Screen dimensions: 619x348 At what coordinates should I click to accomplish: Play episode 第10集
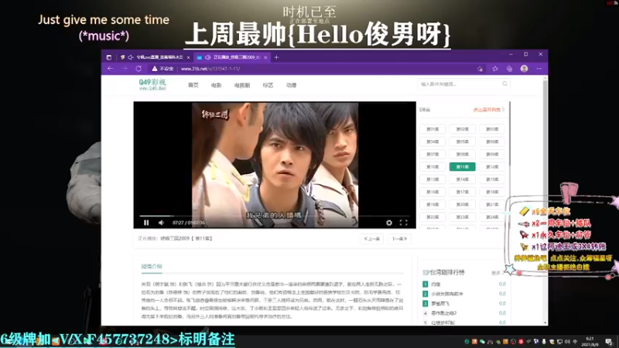(433, 167)
